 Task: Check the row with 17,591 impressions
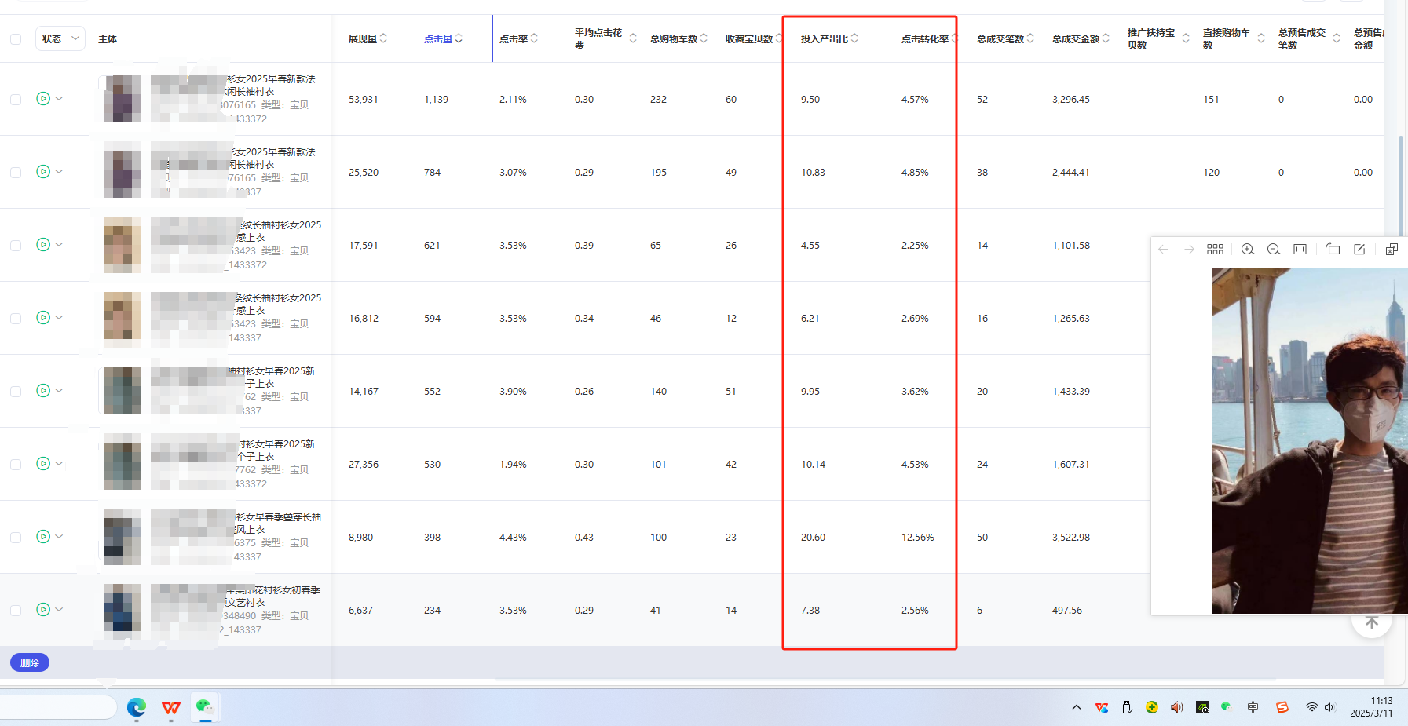tap(16, 246)
